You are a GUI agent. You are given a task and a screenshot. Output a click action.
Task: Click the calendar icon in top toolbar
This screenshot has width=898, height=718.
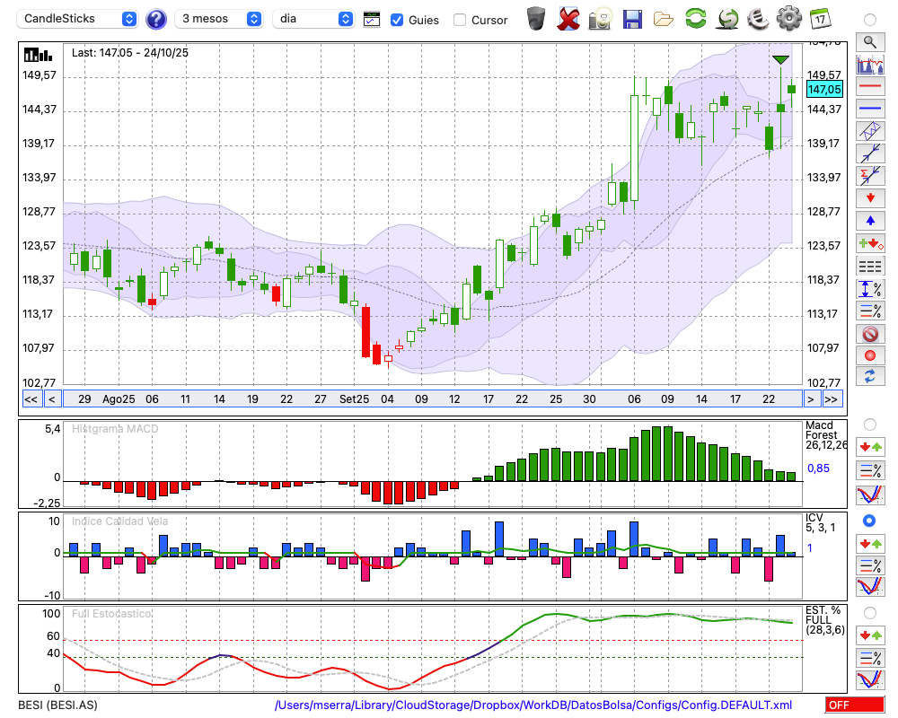click(x=819, y=19)
